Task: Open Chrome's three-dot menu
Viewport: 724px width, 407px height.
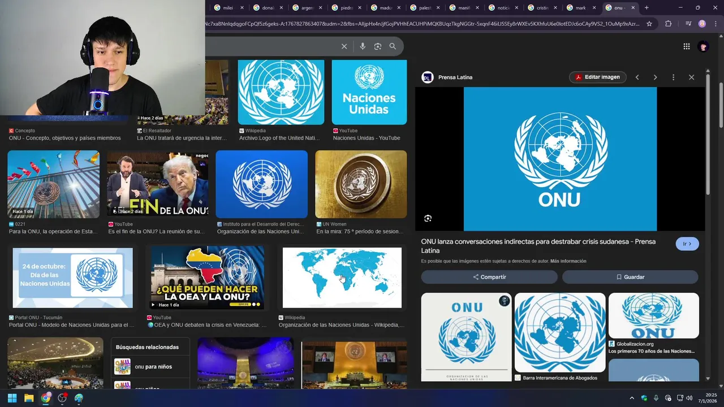Action: [x=715, y=24]
